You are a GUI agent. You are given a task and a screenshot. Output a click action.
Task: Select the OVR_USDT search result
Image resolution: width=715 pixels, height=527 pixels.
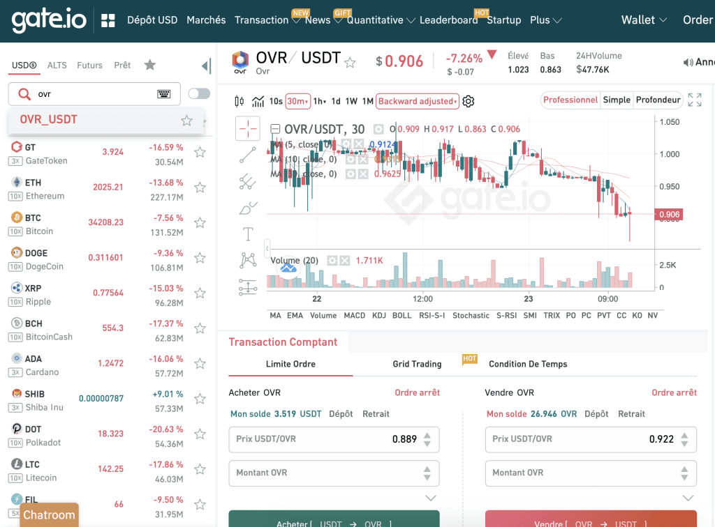pyautogui.click(x=105, y=120)
